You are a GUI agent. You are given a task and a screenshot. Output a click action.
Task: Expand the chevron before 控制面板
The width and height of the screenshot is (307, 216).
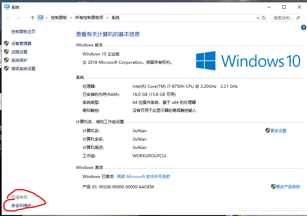(x=47, y=18)
